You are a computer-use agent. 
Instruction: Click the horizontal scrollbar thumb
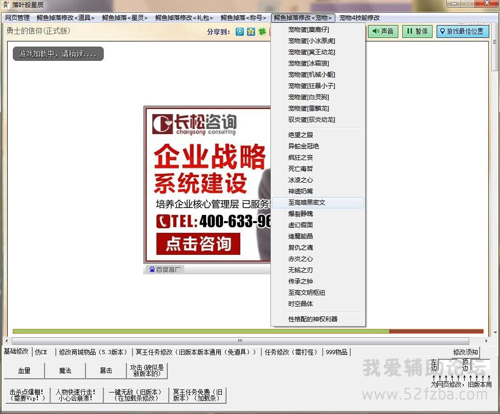240,341
